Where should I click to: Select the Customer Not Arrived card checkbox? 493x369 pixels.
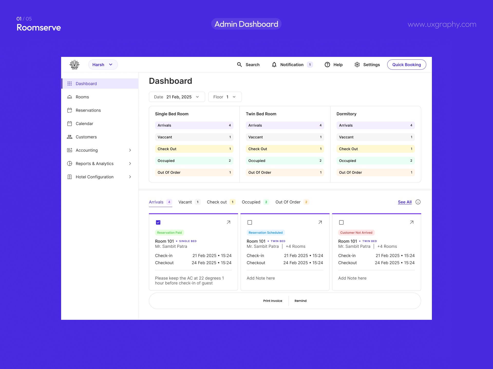pos(341,222)
